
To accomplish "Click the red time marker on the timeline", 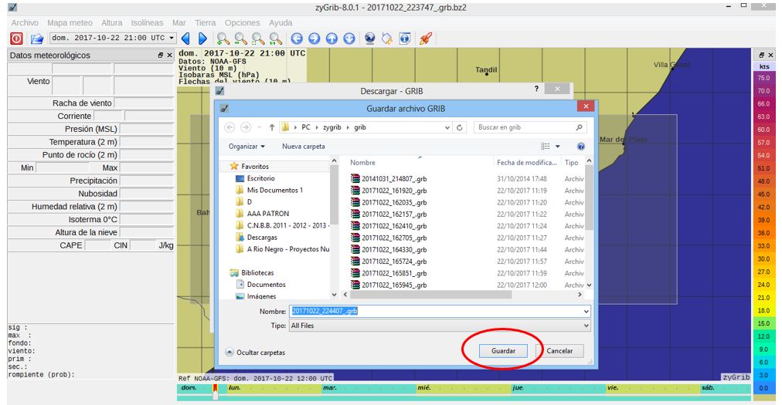I will 215,387.
